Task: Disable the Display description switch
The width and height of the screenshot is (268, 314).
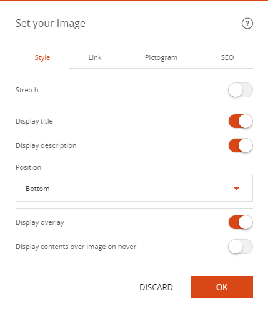Action: pyautogui.click(x=241, y=145)
